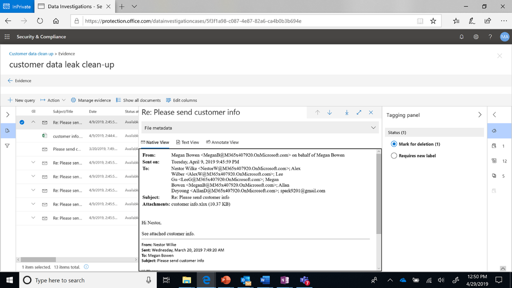The width and height of the screenshot is (512, 288).
Task: Expand the last row email thread
Action: point(33,218)
